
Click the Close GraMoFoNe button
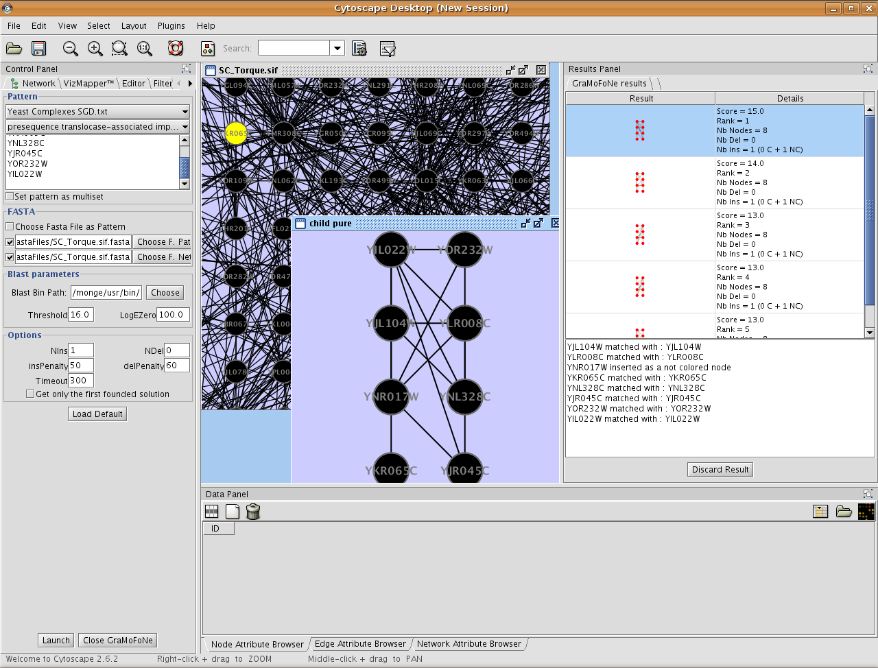click(118, 640)
